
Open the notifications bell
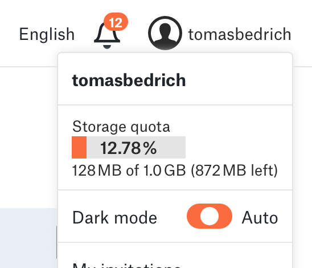point(107,35)
